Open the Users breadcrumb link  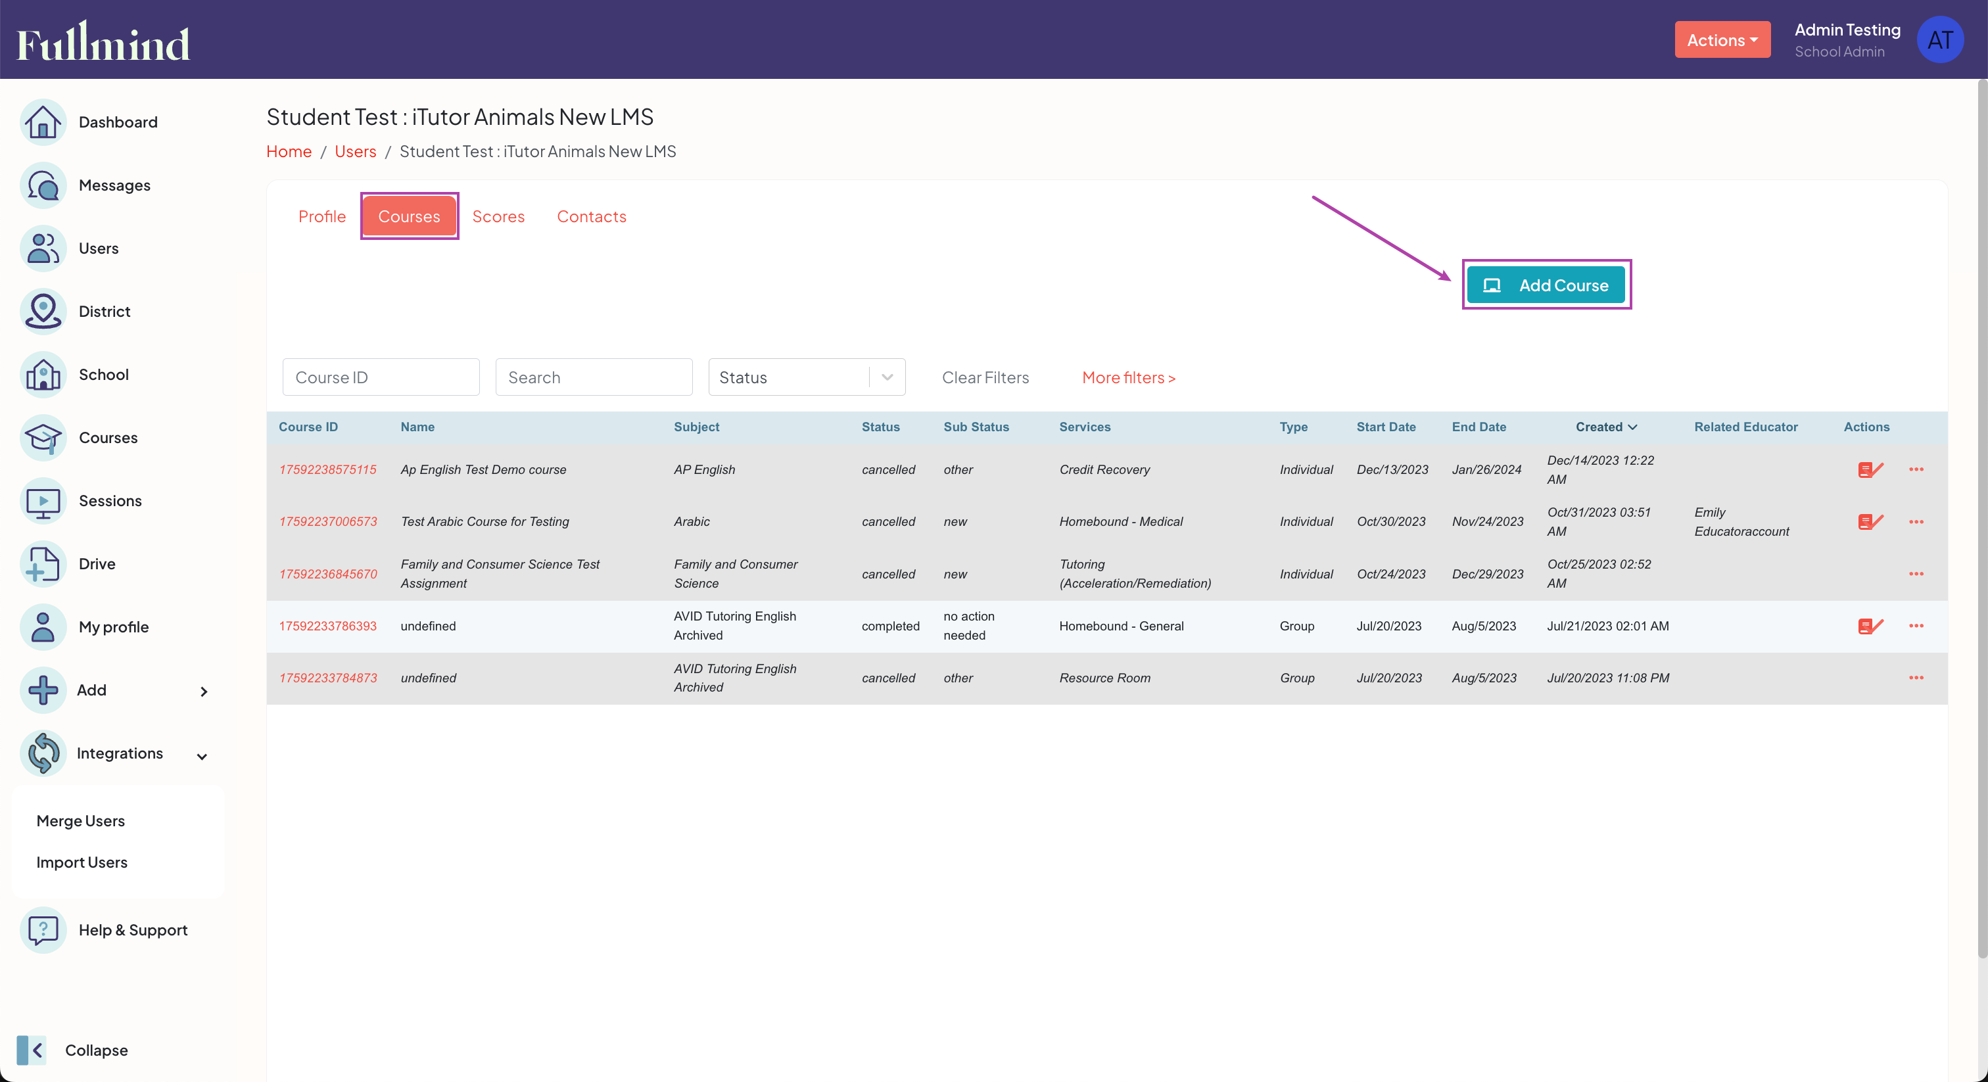(355, 151)
